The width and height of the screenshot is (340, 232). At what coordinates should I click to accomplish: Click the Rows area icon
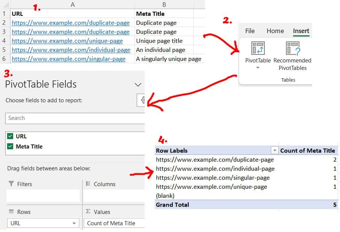11,212
